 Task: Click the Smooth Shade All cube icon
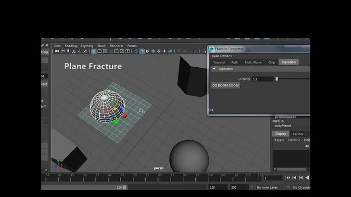click(x=142, y=51)
